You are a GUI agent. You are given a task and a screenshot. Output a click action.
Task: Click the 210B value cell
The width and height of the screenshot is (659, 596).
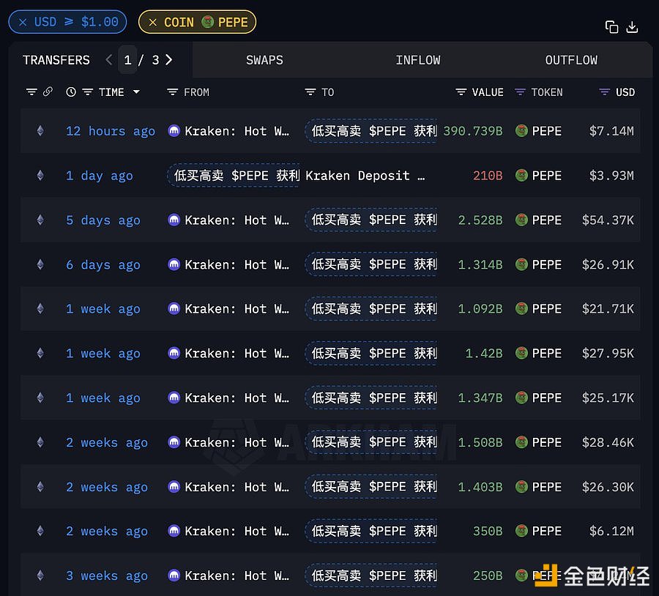(x=488, y=176)
